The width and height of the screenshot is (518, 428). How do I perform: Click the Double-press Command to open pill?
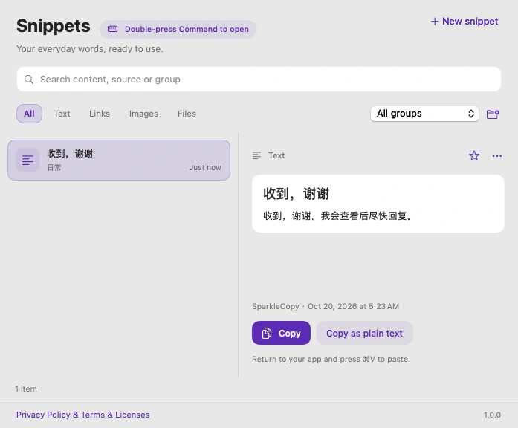178,30
